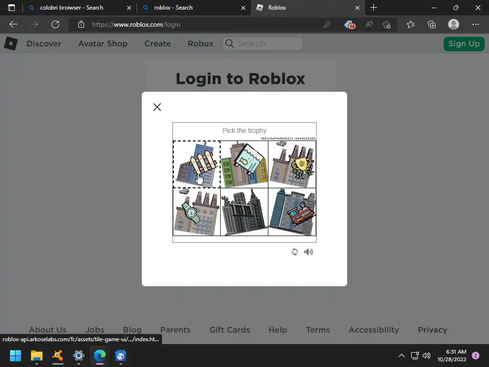Image resolution: width=489 pixels, height=367 pixels.
Task: Open the blue swirl browser taskbar icon
Action: click(x=121, y=356)
